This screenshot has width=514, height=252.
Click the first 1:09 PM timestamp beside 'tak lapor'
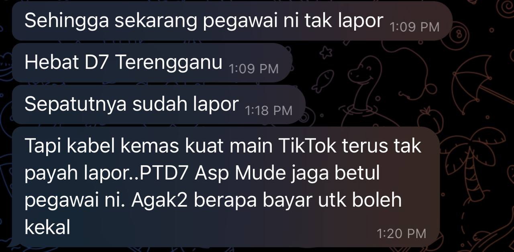[x=414, y=27]
